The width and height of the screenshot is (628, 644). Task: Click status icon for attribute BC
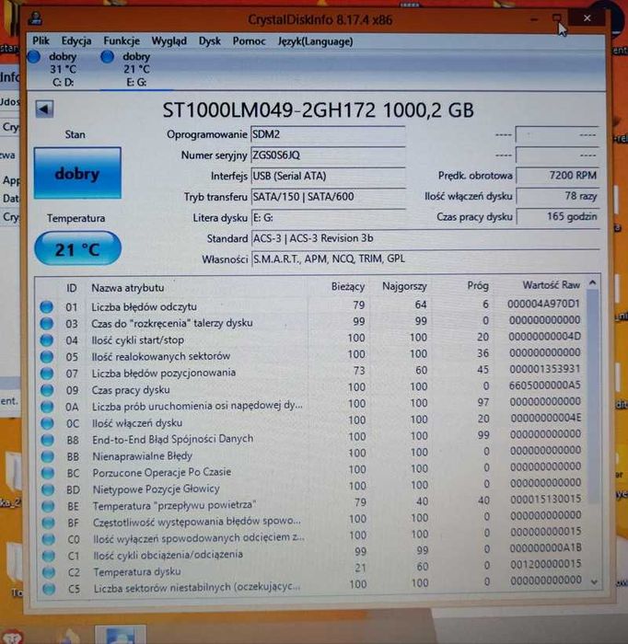(x=48, y=473)
